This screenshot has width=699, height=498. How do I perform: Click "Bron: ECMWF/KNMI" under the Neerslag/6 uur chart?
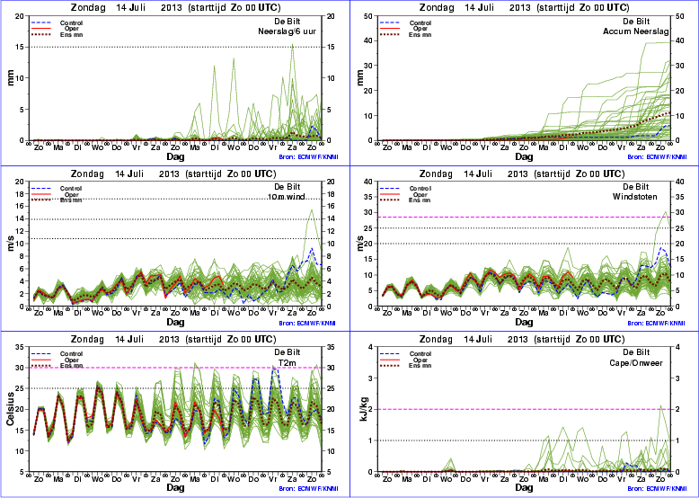307,157
